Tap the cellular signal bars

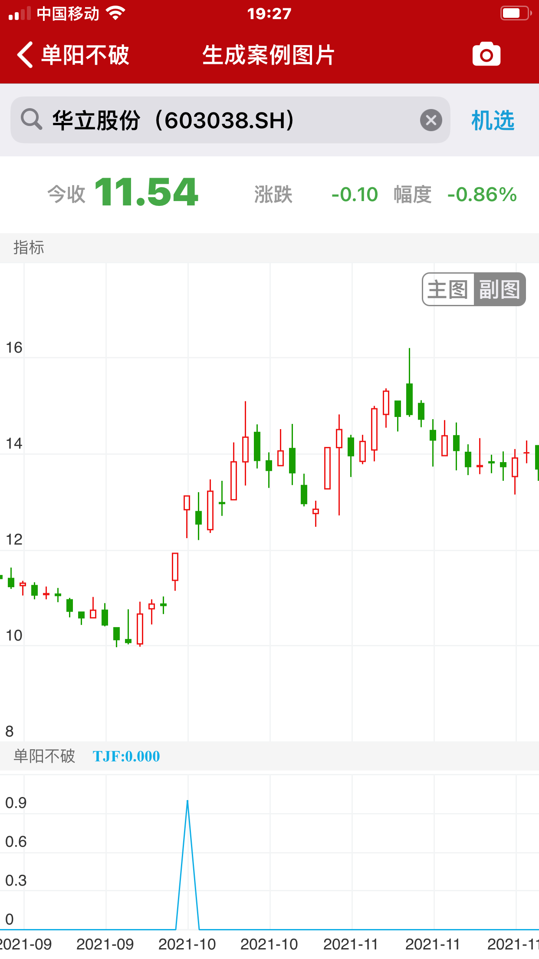click(x=20, y=14)
